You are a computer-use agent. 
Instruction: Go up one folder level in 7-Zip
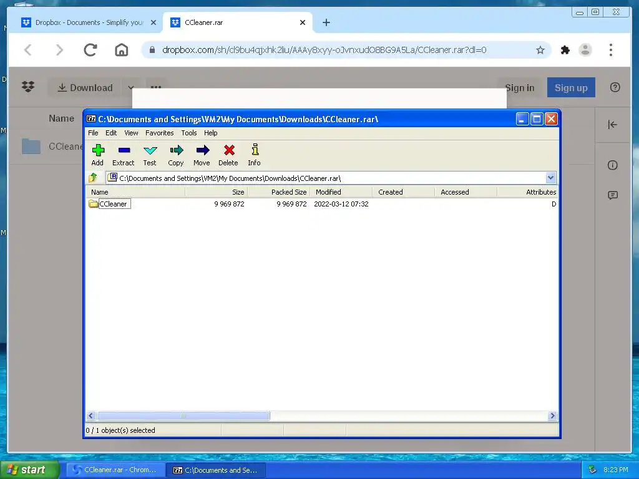(x=93, y=178)
